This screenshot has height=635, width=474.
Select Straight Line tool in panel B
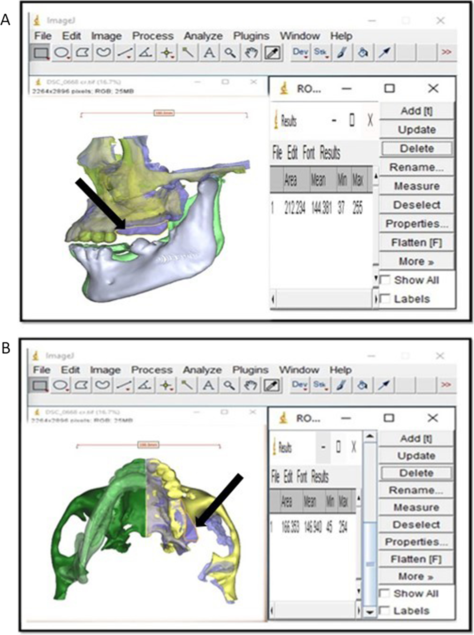124,385
